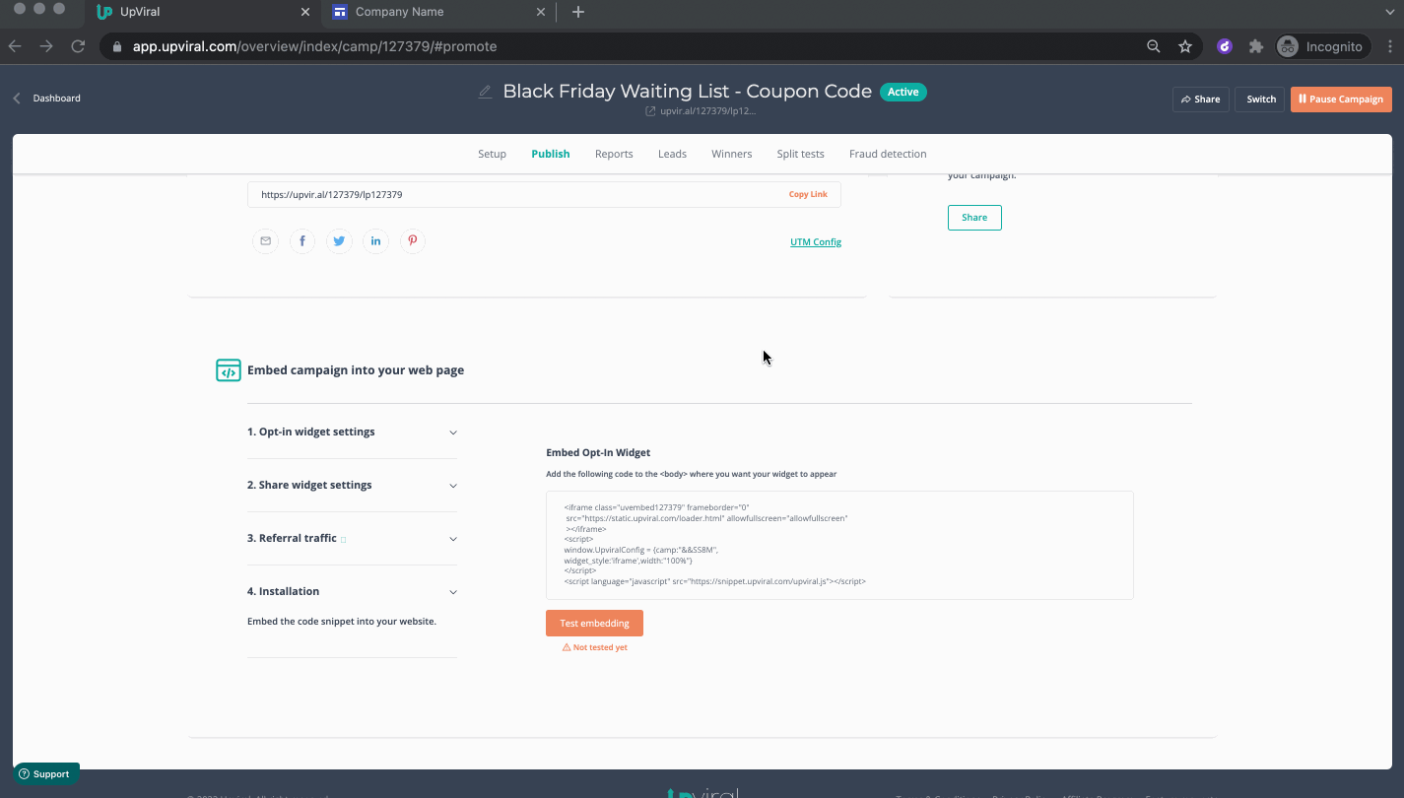Click the Pause Campaign button
This screenshot has height=798, width=1404.
(x=1341, y=99)
